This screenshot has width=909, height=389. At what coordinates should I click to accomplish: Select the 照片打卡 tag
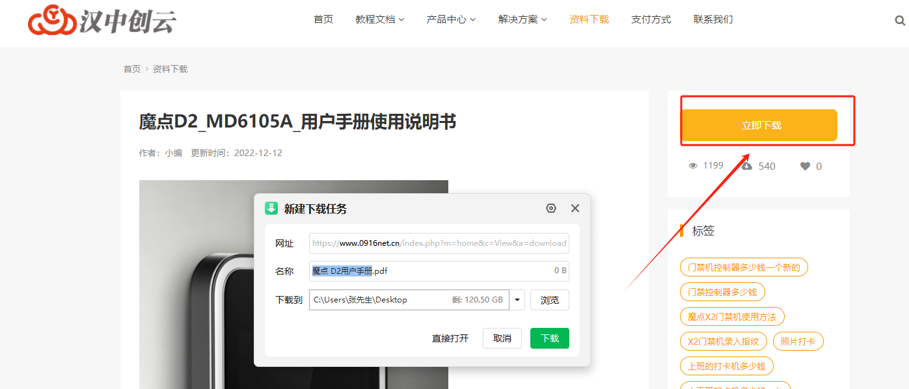[x=798, y=342]
